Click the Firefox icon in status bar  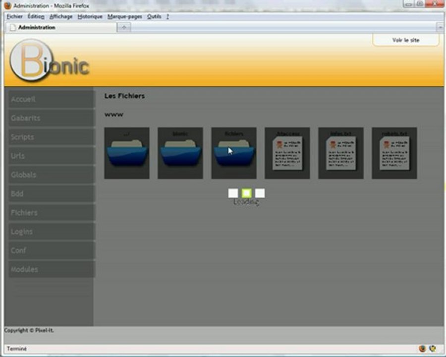(422, 349)
